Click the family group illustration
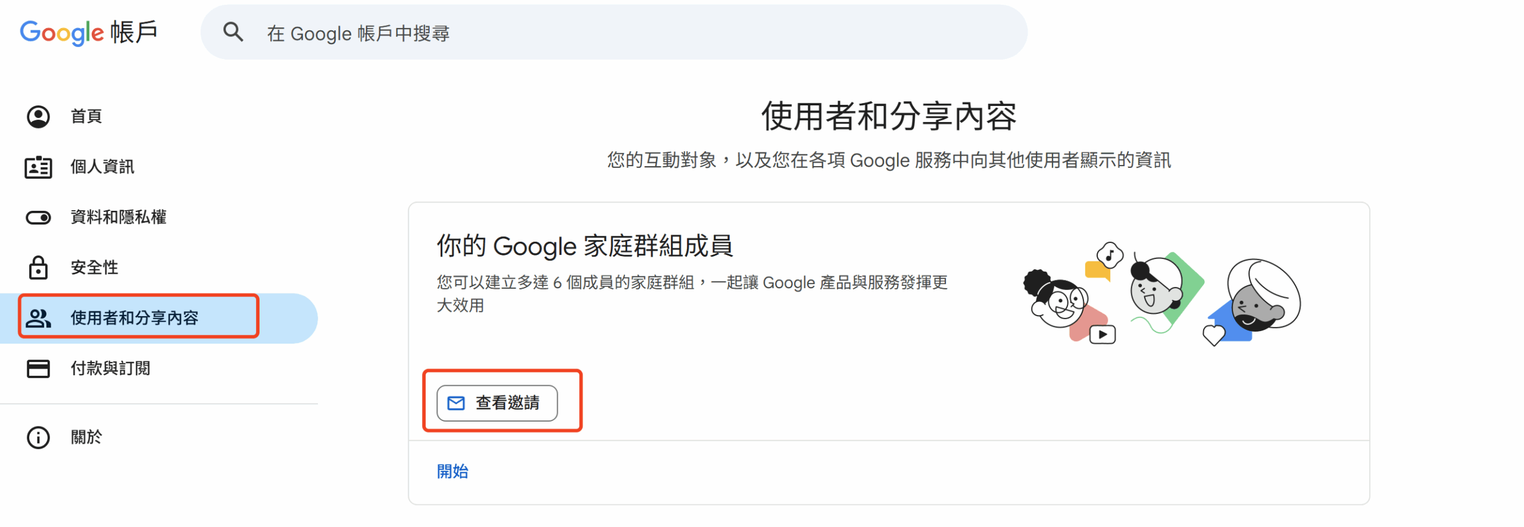Screen dimensions: 1524x527 click(1161, 294)
